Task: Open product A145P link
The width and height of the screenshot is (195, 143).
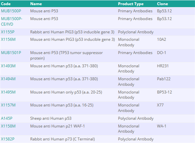Action: (x=7, y=118)
